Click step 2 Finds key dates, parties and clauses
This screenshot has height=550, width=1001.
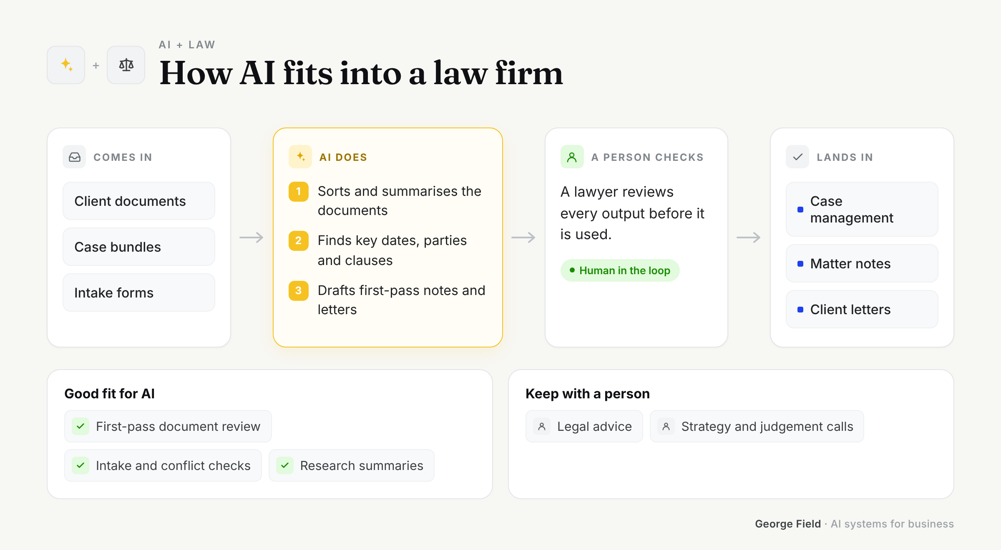pos(387,250)
